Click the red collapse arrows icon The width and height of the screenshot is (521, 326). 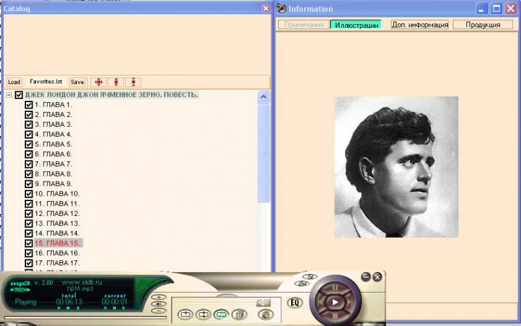pos(133,82)
